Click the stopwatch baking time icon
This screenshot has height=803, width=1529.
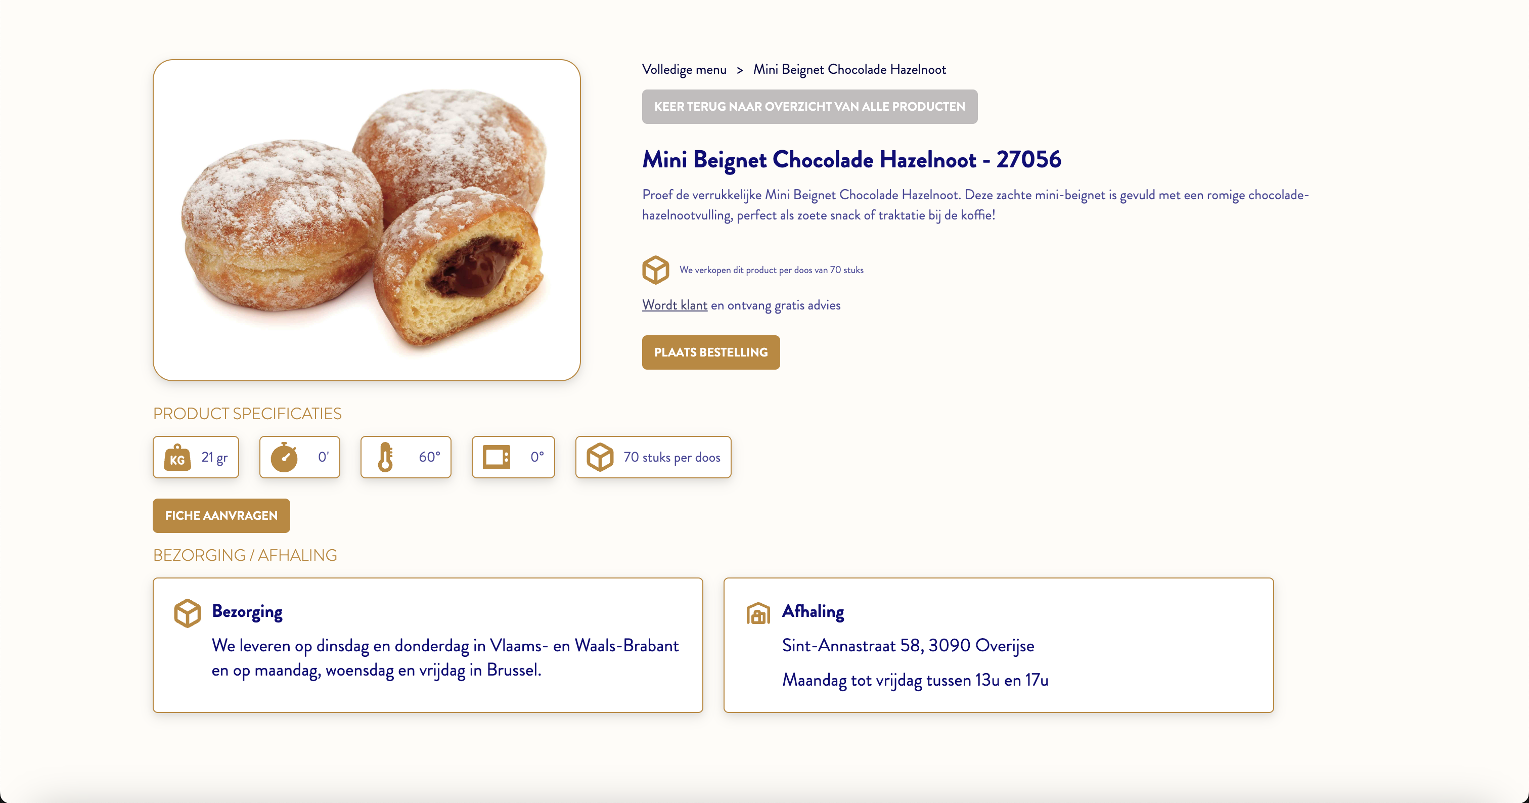284,457
